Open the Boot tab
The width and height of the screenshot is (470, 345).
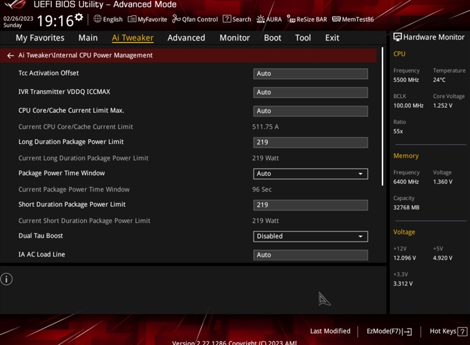273,38
